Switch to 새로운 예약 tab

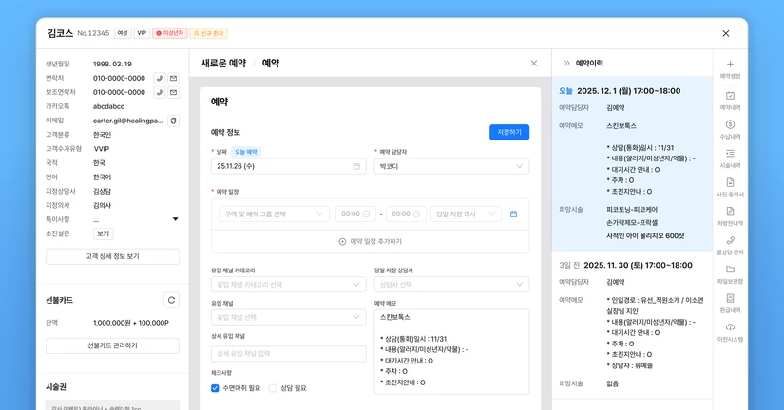click(223, 64)
